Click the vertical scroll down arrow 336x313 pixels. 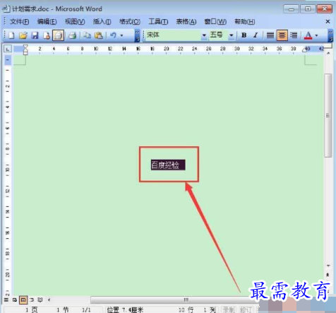click(x=328, y=266)
